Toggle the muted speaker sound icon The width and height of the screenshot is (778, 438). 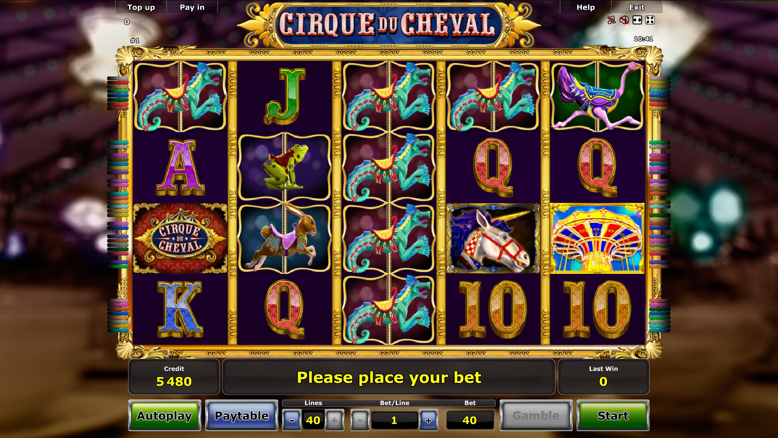click(x=624, y=20)
